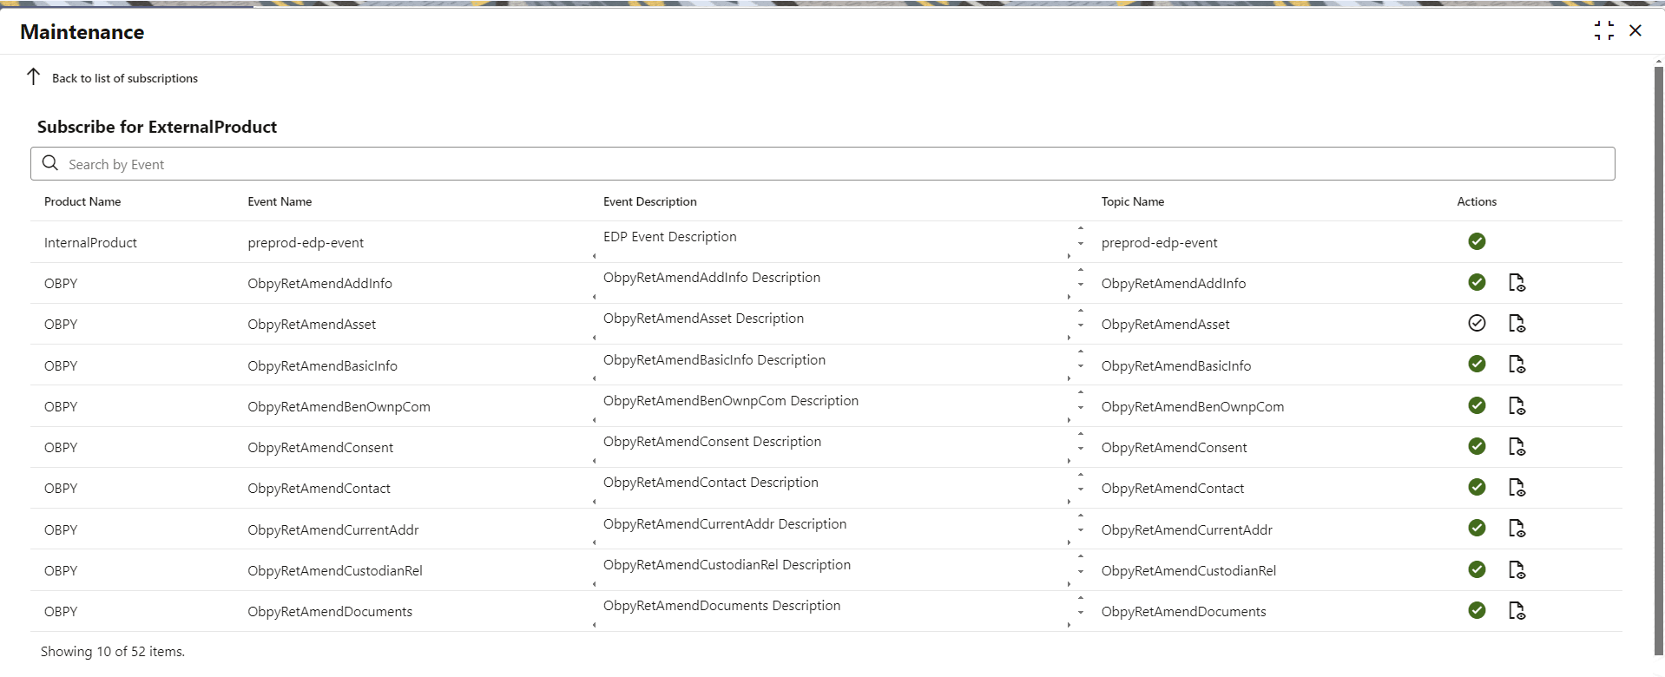Open the view document icon for ObpyRetAmendAsset
The height and width of the screenshot is (677, 1665).
pos(1517,323)
